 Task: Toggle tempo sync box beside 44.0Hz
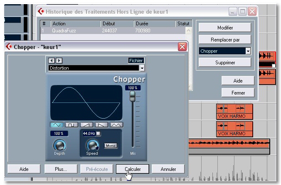[x=98, y=133]
